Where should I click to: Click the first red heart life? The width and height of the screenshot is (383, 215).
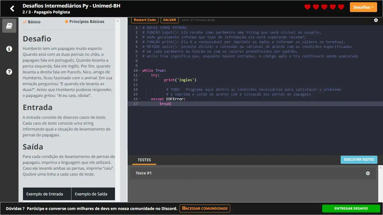pyautogui.click(x=308, y=7)
